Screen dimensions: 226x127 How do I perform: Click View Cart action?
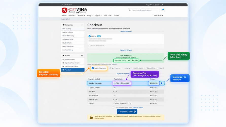click(x=73, y=70)
